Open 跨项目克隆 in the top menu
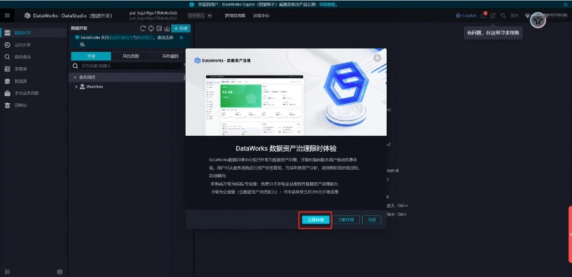 [x=235, y=16]
